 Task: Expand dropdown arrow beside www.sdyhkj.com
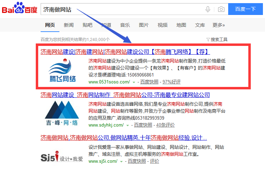[x=127, y=126]
